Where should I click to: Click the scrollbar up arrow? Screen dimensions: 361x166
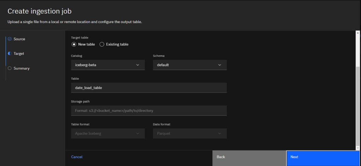tap(358, 33)
